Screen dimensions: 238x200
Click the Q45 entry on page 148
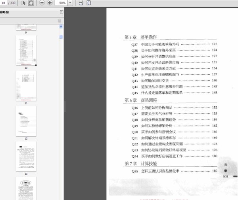(x=174, y=93)
